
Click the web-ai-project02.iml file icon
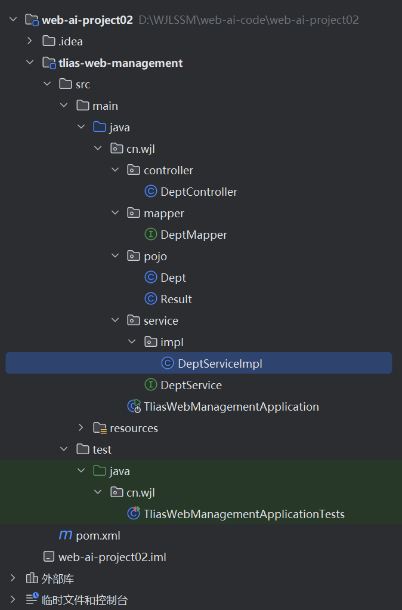[48, 557]
